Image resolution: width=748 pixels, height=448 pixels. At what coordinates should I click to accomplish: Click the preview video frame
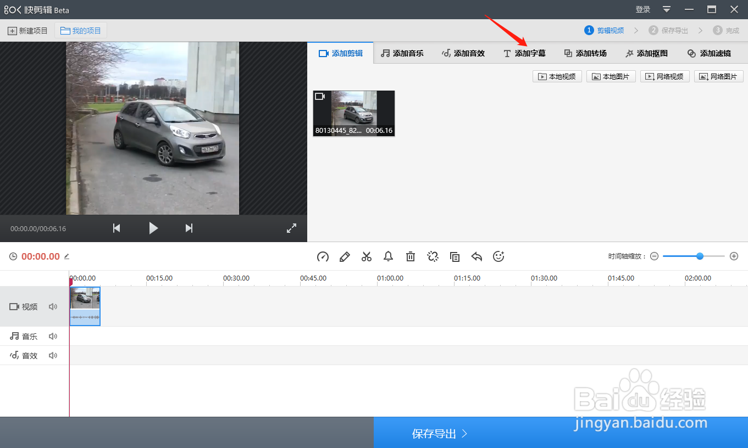pos(153,128)
